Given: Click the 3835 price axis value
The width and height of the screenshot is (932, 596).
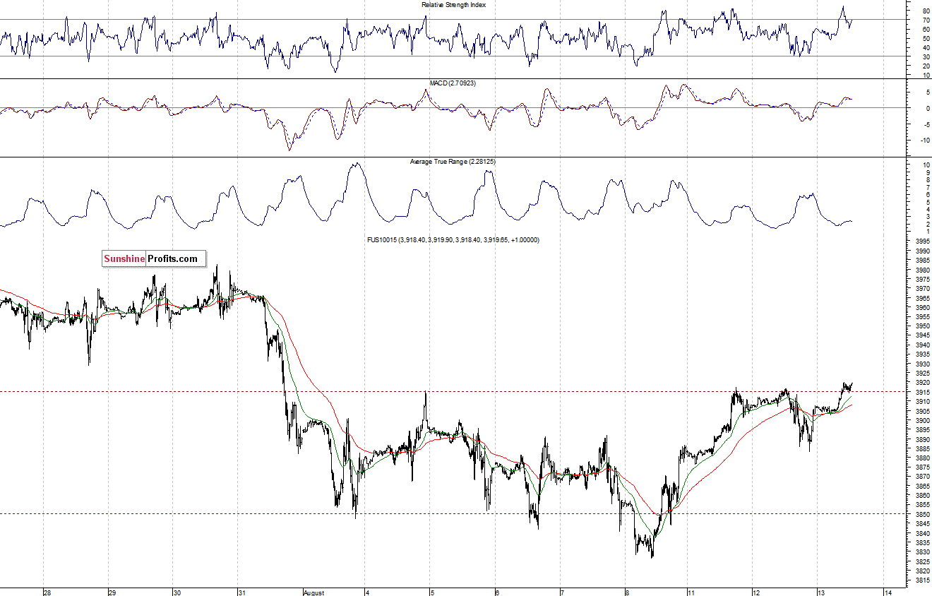Looking at the screenshot, I should click(921, 542).
